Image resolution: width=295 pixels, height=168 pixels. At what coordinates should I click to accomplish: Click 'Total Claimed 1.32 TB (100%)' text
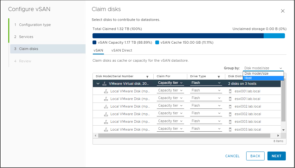click(x=117, y=29)
